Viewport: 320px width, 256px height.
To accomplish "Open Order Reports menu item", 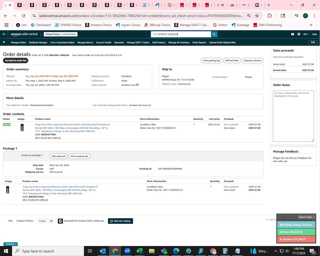I will [199, 42].
